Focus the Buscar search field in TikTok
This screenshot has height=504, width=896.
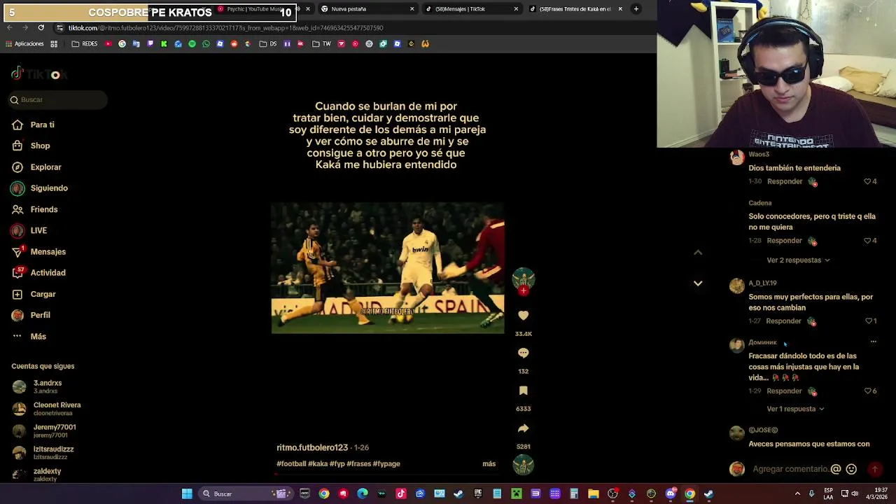coord(57,100)
